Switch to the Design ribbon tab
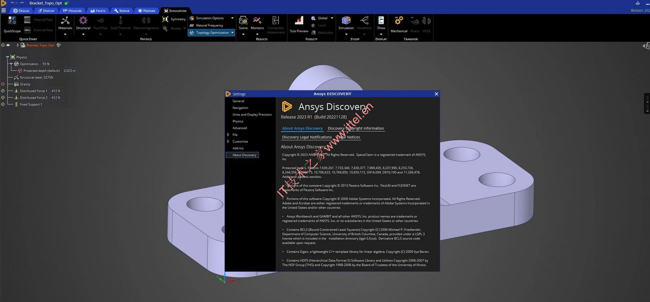Viewport: 650px width, 302px height. pyautogui.click(x=21, y=10)
